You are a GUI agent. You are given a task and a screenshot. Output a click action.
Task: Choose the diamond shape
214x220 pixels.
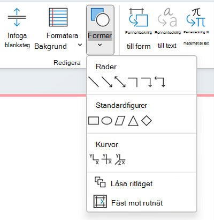coord(147,121)
